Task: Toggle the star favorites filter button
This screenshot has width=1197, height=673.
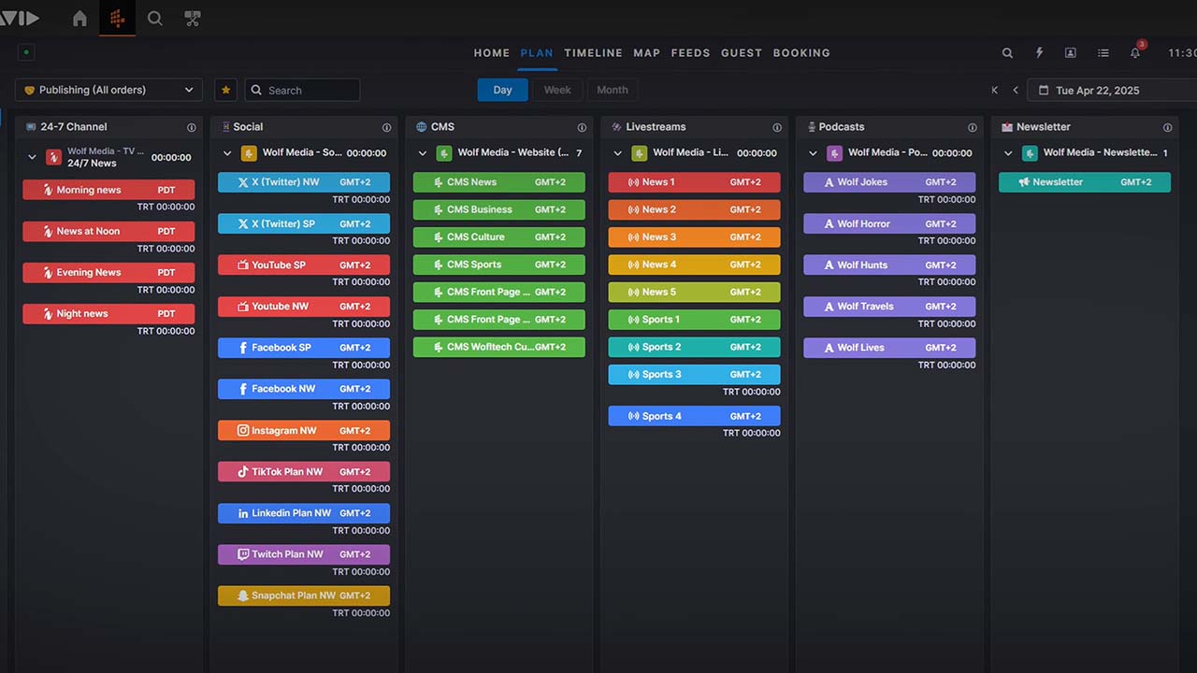Action: click(x=225, y=90)
